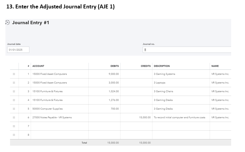Click the drag handle icon on row 5
245x152 pixels.
pos(14,109)
